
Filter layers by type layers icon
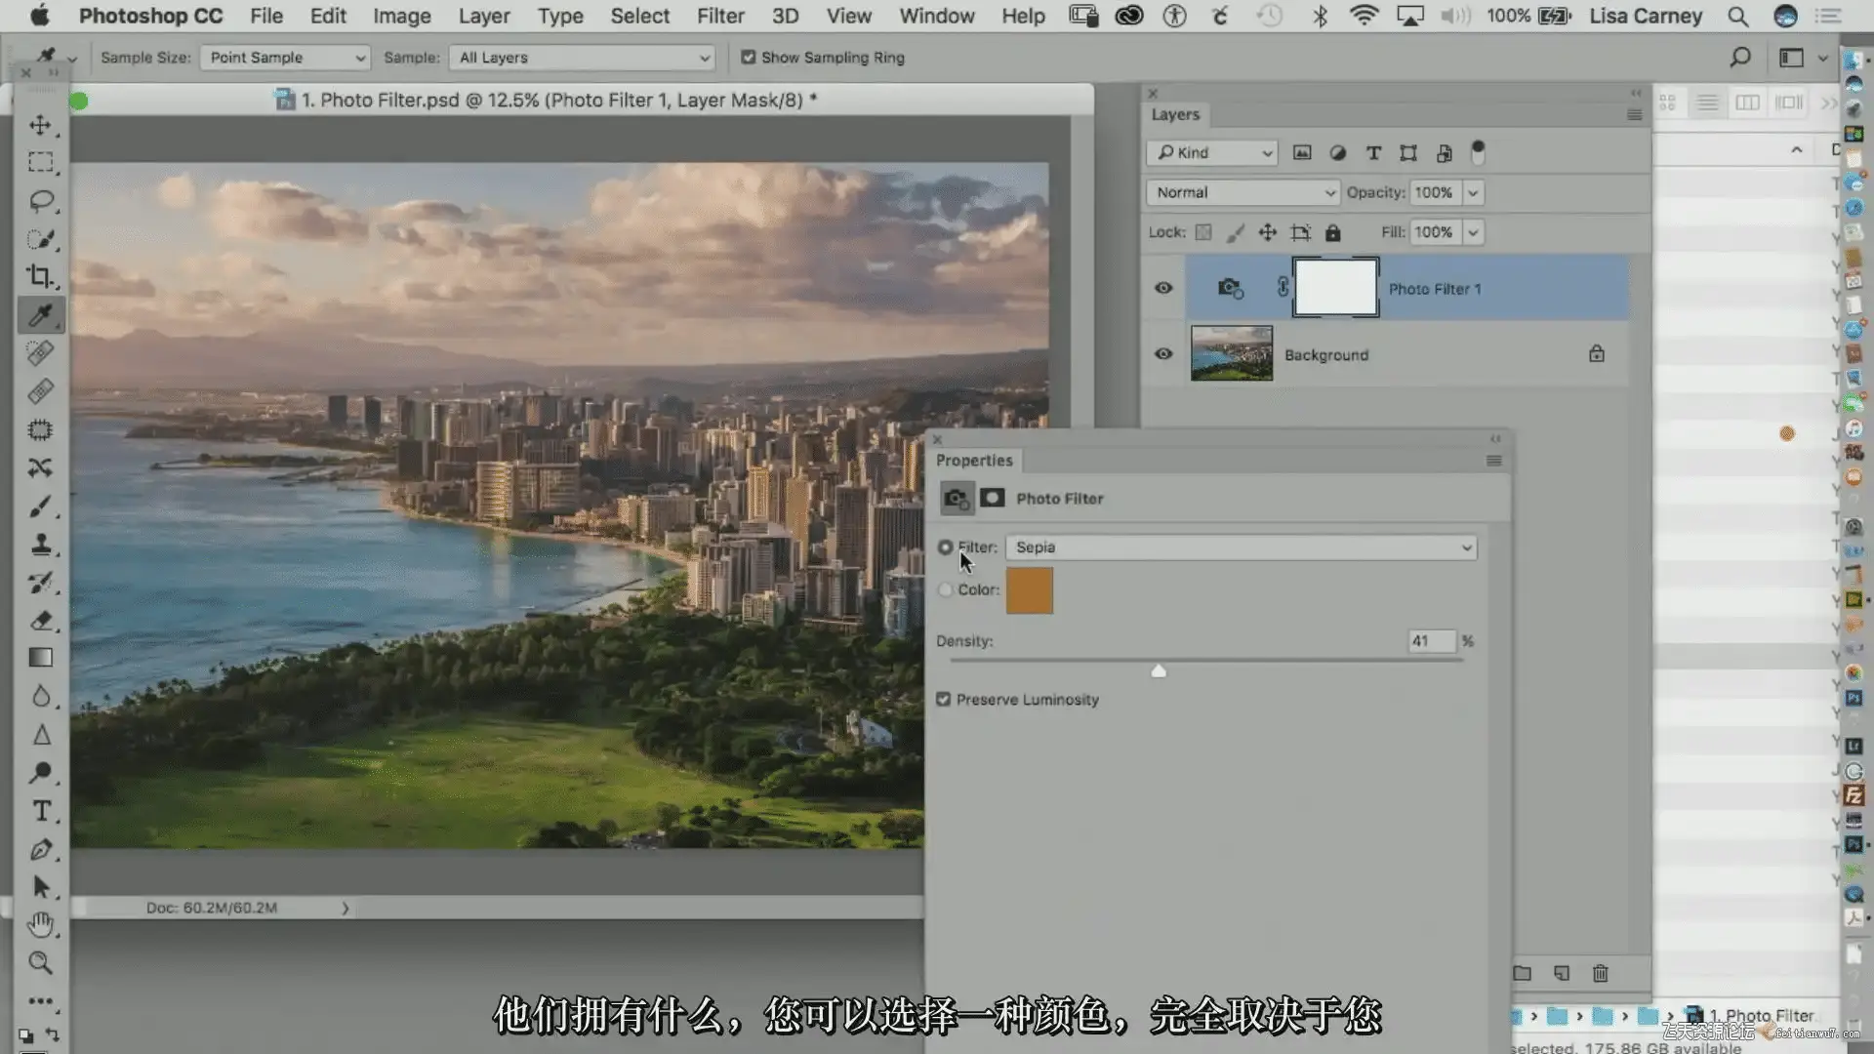(x=1373, y=153)
